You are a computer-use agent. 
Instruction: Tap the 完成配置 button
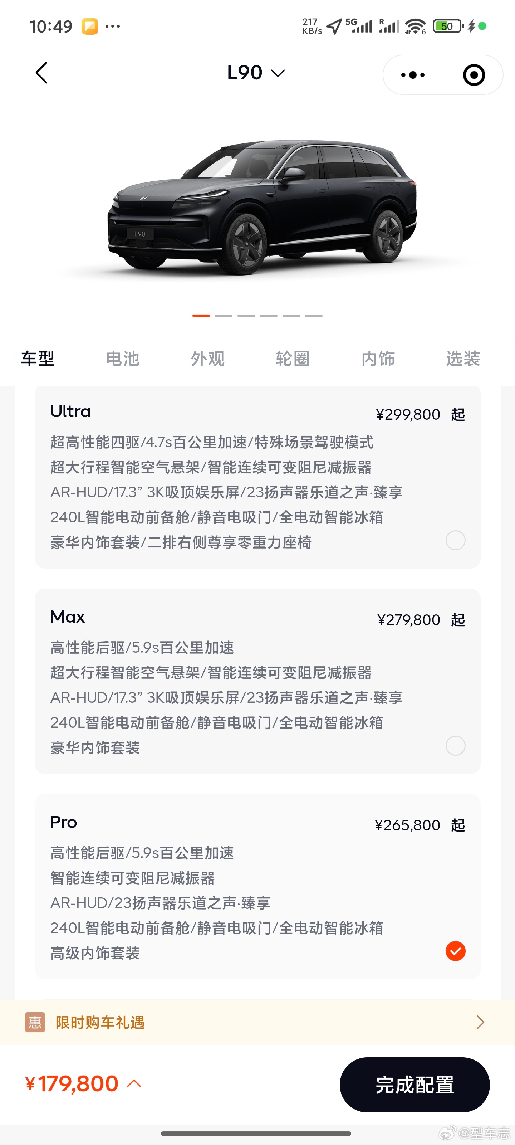click(x=415, y=1085)
